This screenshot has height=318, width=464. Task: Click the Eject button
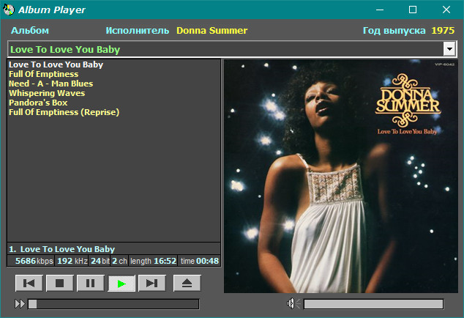click(x=187, y=284)
